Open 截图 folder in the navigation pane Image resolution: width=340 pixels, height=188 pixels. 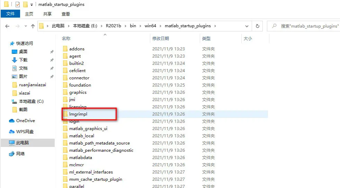point(23,110)
